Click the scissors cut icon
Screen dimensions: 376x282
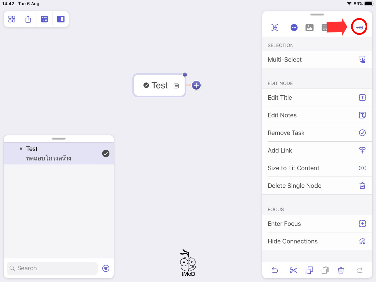293,270
